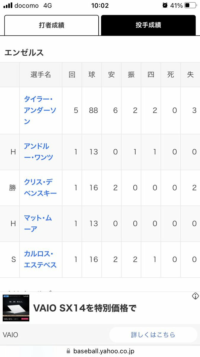Open タイラー・アンダーソン player page
This screenshot has width=200, height=357.
(x=40, y=110)
